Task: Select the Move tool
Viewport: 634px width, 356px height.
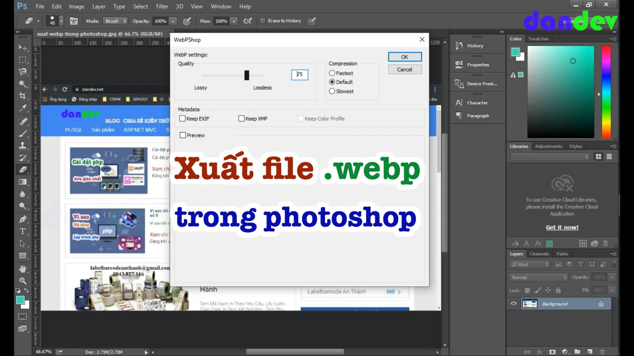Action: click(23, 47)
